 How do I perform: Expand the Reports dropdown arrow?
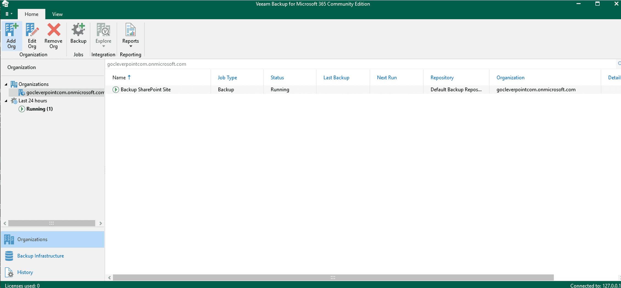(x=131, y=46)
